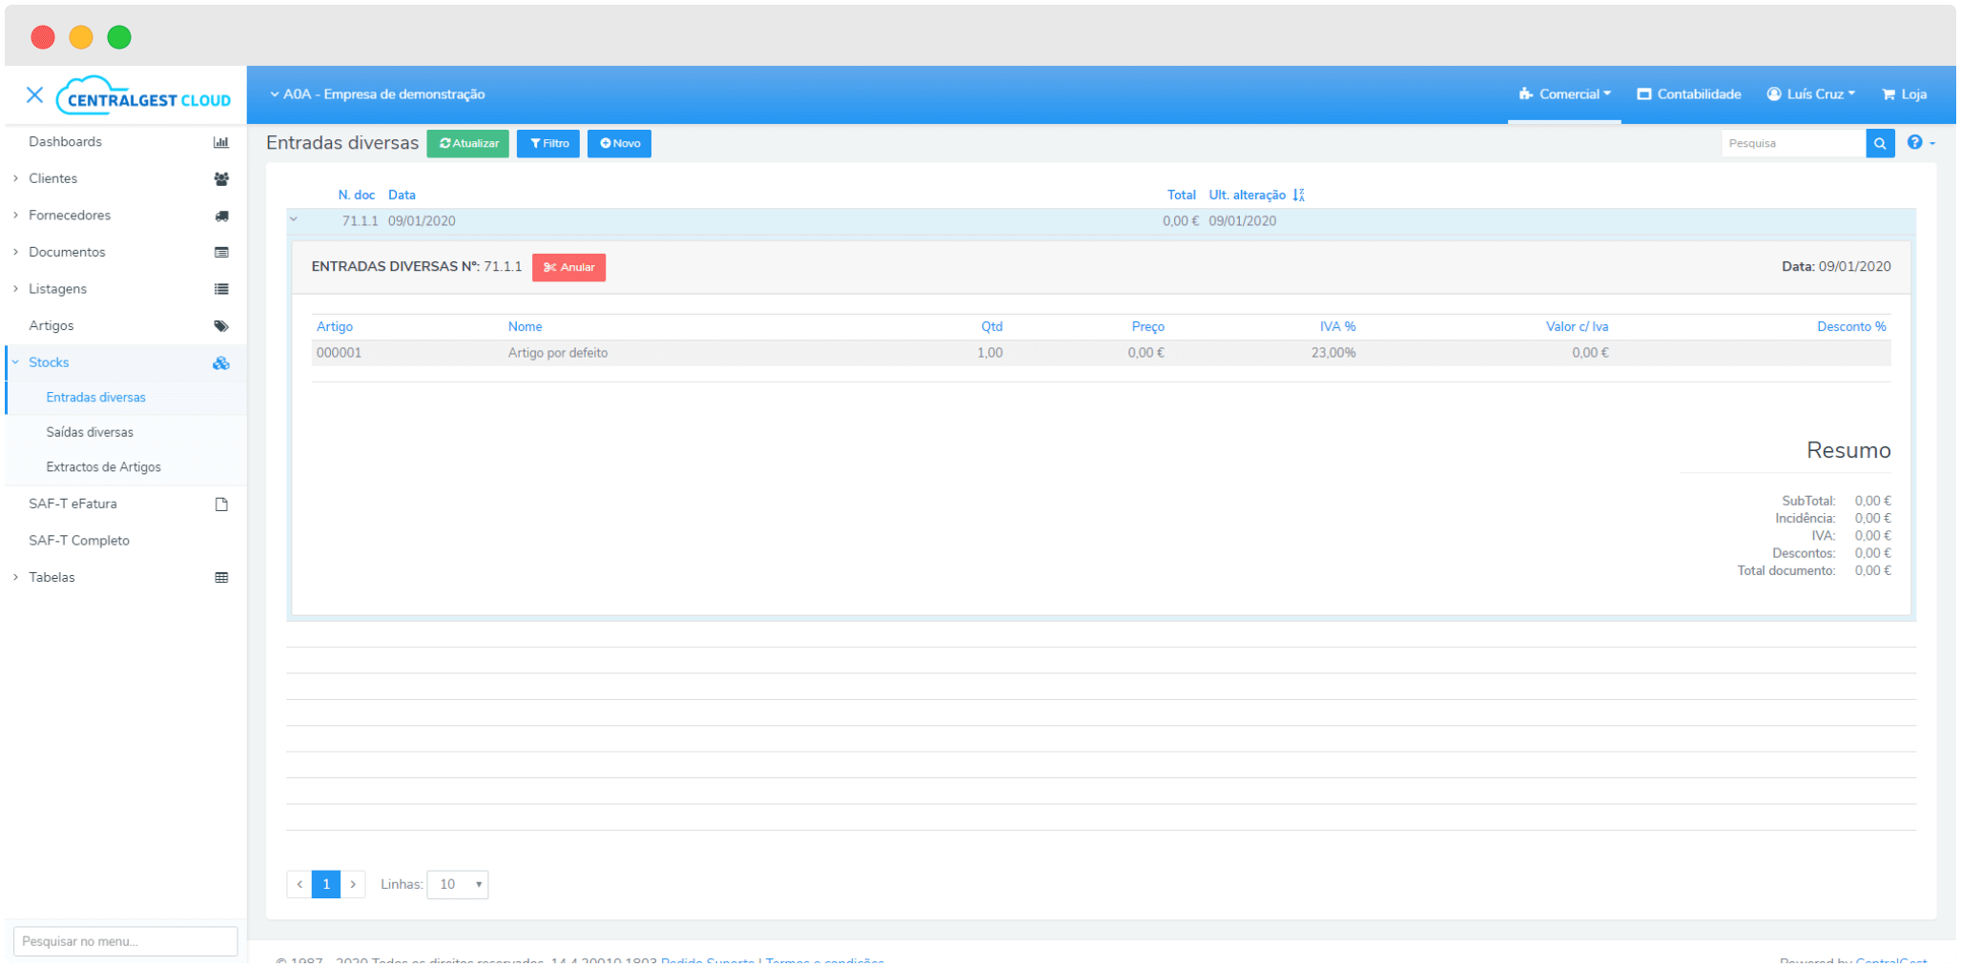Image resolution: width=1961 pixels, height=968 pixels.
Task: Click the SAF-T eFatura file icon
Action: 221,505
